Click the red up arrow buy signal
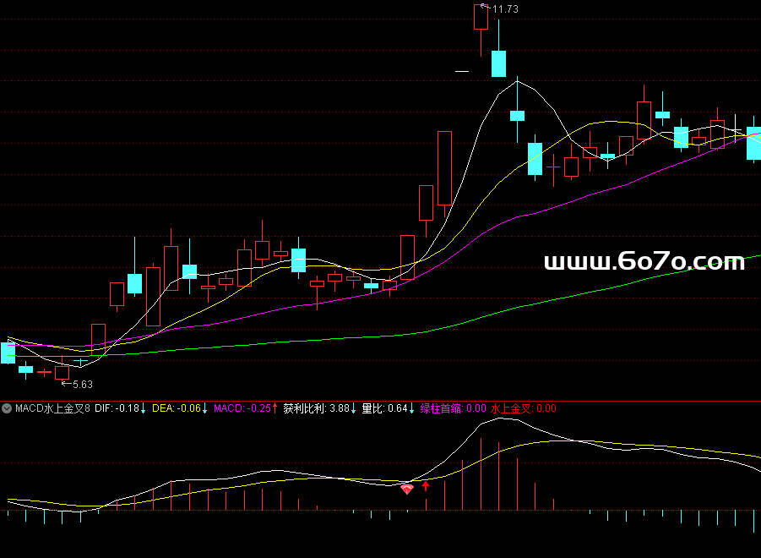Image resolution: width=761 pixels, height=558 pixels. point(426,486)
